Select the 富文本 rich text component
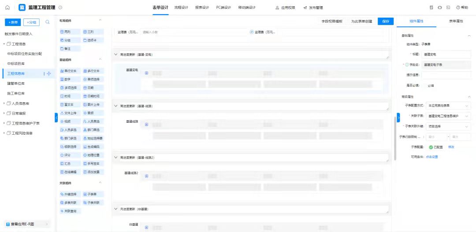Screen dimensions: 476x232 pos(70,105)
